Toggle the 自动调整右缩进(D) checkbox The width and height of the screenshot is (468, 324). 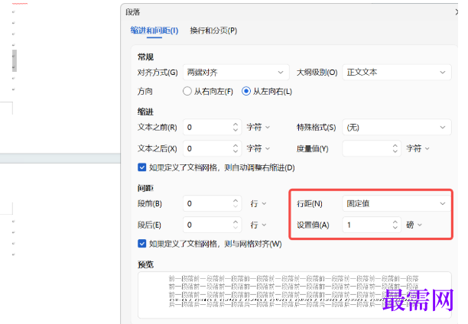142,167
